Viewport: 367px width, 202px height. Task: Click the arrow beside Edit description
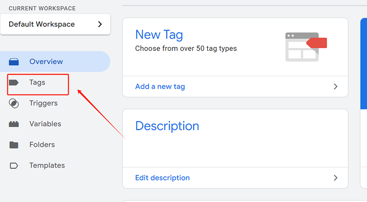pos(335,178)
